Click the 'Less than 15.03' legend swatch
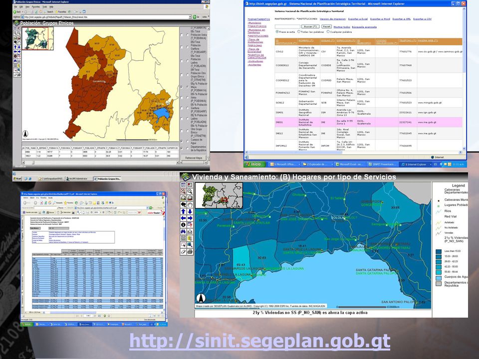This screenshot has height=359, width=479. tap(439, 251)
